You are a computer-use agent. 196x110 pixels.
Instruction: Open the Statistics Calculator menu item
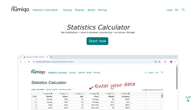pos(45,10)
